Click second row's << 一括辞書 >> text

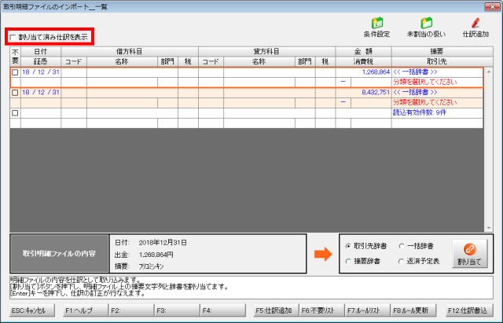pyautogui.click(x=415, y=93)
